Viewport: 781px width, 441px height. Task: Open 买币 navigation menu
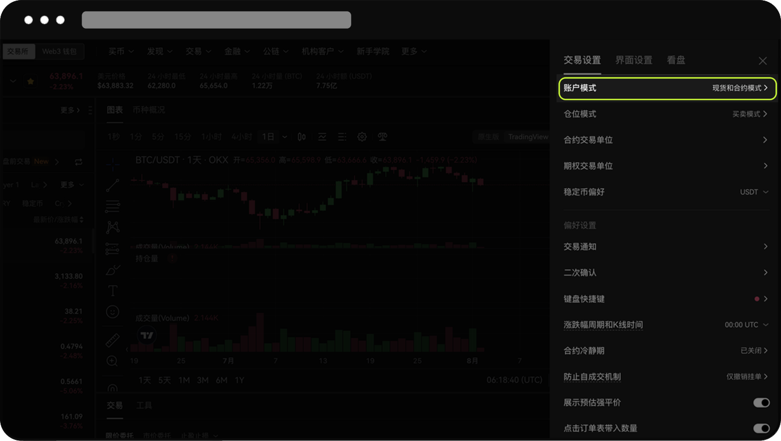point(121,51)
